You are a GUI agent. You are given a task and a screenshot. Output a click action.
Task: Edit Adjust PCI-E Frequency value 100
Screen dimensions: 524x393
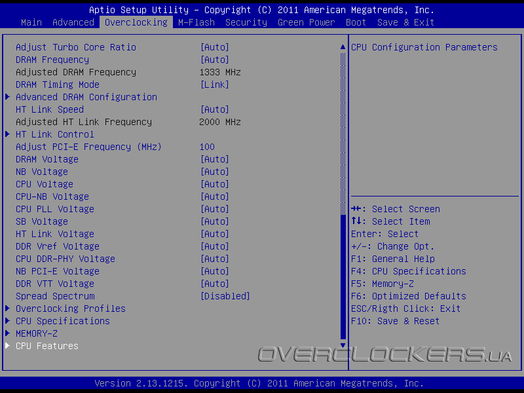(x=207, y=147)
